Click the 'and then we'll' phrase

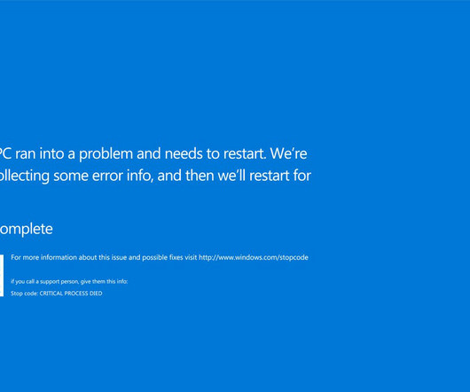(201, 176)
